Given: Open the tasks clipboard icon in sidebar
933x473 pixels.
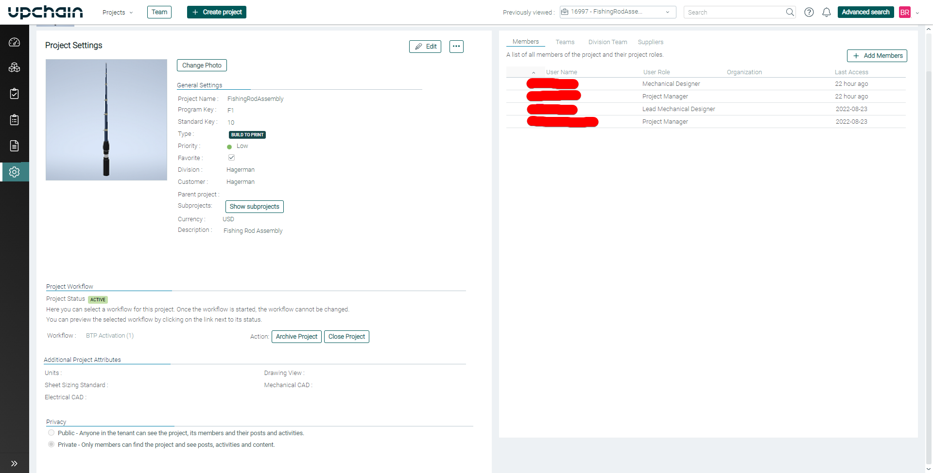Looking at the screenshot, I should (x=15, y=94).
